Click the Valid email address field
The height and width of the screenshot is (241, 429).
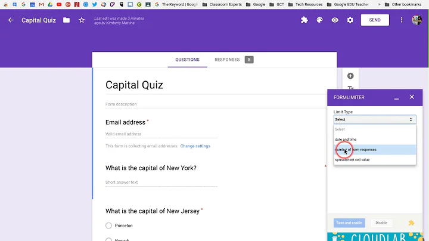click(x=161, y=134)
